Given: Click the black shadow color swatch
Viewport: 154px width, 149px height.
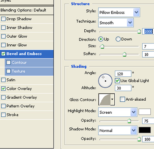Looking at the screenshot, I should coord(145,130).
